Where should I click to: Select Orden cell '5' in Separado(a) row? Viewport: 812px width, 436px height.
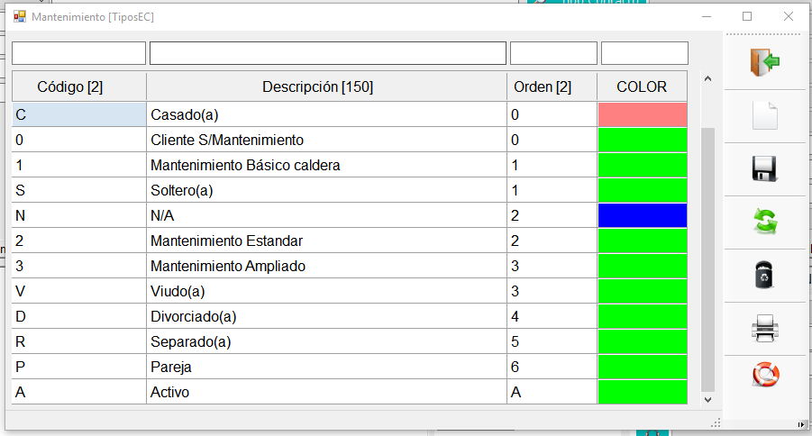click(x=552, y=341)
